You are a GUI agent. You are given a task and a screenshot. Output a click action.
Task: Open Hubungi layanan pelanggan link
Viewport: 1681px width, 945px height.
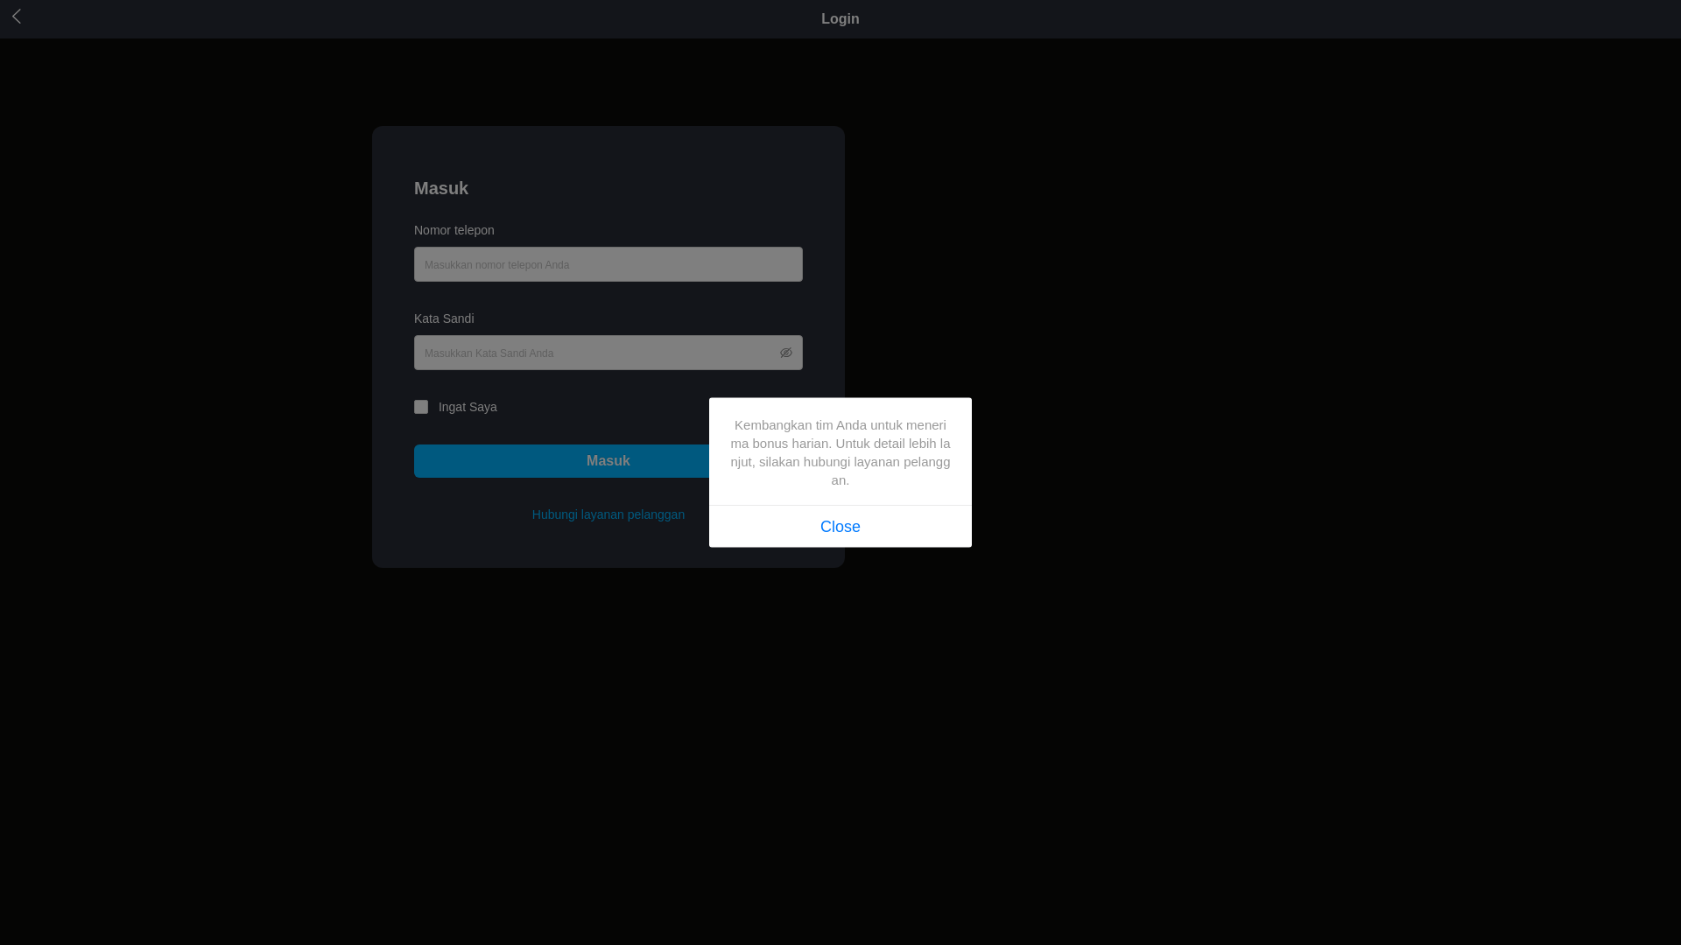pos(608,514)
